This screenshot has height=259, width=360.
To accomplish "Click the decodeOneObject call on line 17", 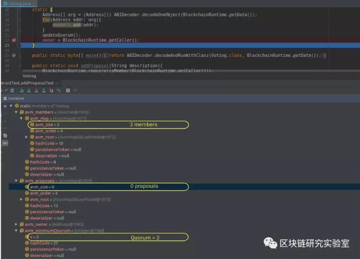I will tap(161, 15).
